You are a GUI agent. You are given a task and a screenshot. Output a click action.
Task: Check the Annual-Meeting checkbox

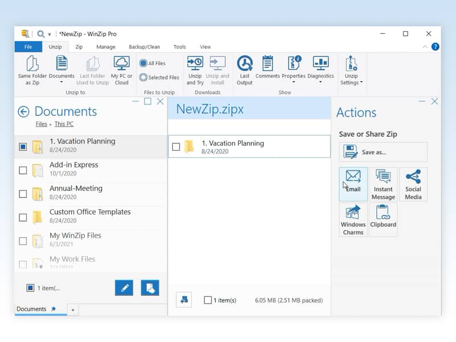click(x=23, y=194)
